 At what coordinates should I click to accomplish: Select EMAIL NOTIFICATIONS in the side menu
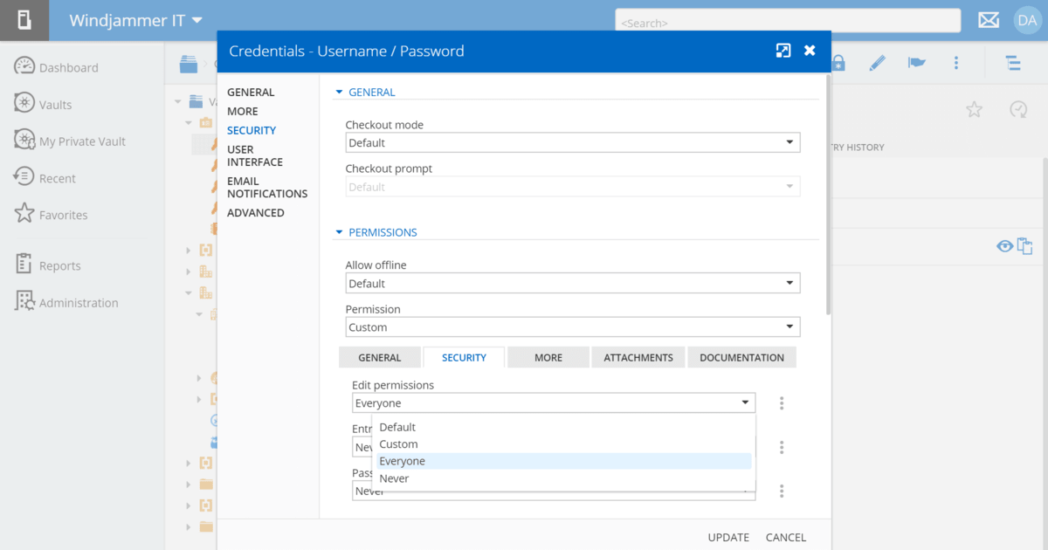(x=267, y=187)
